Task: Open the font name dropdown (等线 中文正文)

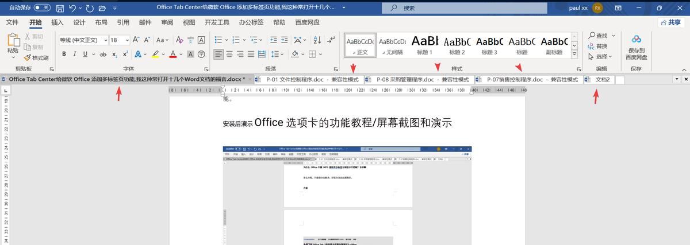Action: pos(105,40)
